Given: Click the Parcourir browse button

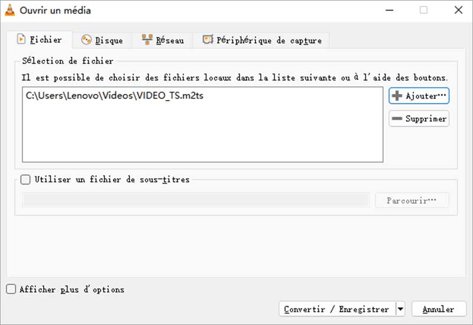Looking at the screenshot, I should [412, 200].
